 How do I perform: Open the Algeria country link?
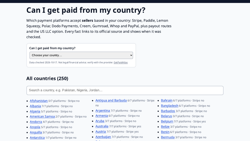click(35, 111)
